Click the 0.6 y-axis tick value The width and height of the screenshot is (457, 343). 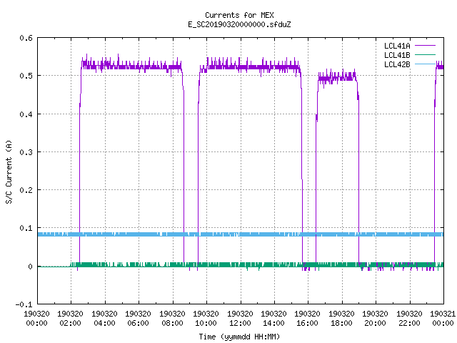[26, 38]
